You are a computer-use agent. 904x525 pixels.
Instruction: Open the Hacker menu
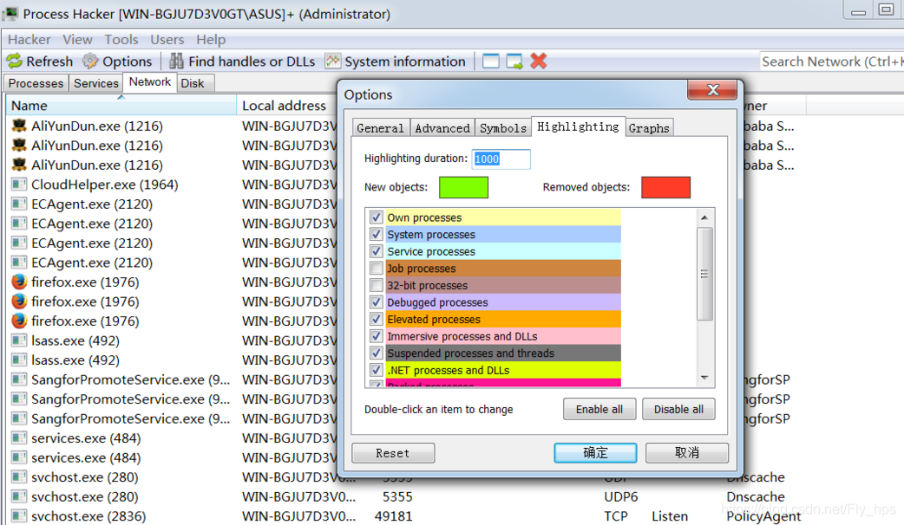pyautogui.click(x=29, y=39)
